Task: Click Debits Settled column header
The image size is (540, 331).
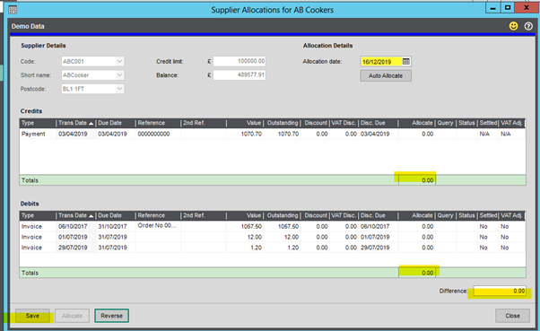Action: (x=488, y=215)
